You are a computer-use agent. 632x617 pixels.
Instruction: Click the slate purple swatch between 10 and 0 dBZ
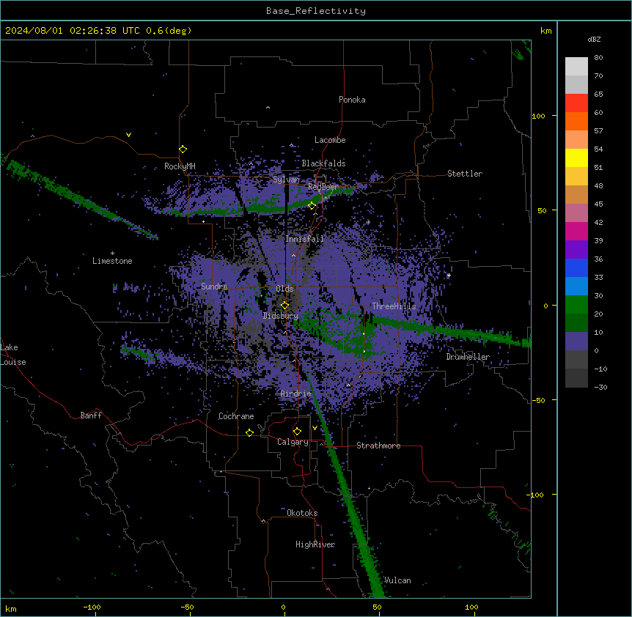[x=576, y=341]
